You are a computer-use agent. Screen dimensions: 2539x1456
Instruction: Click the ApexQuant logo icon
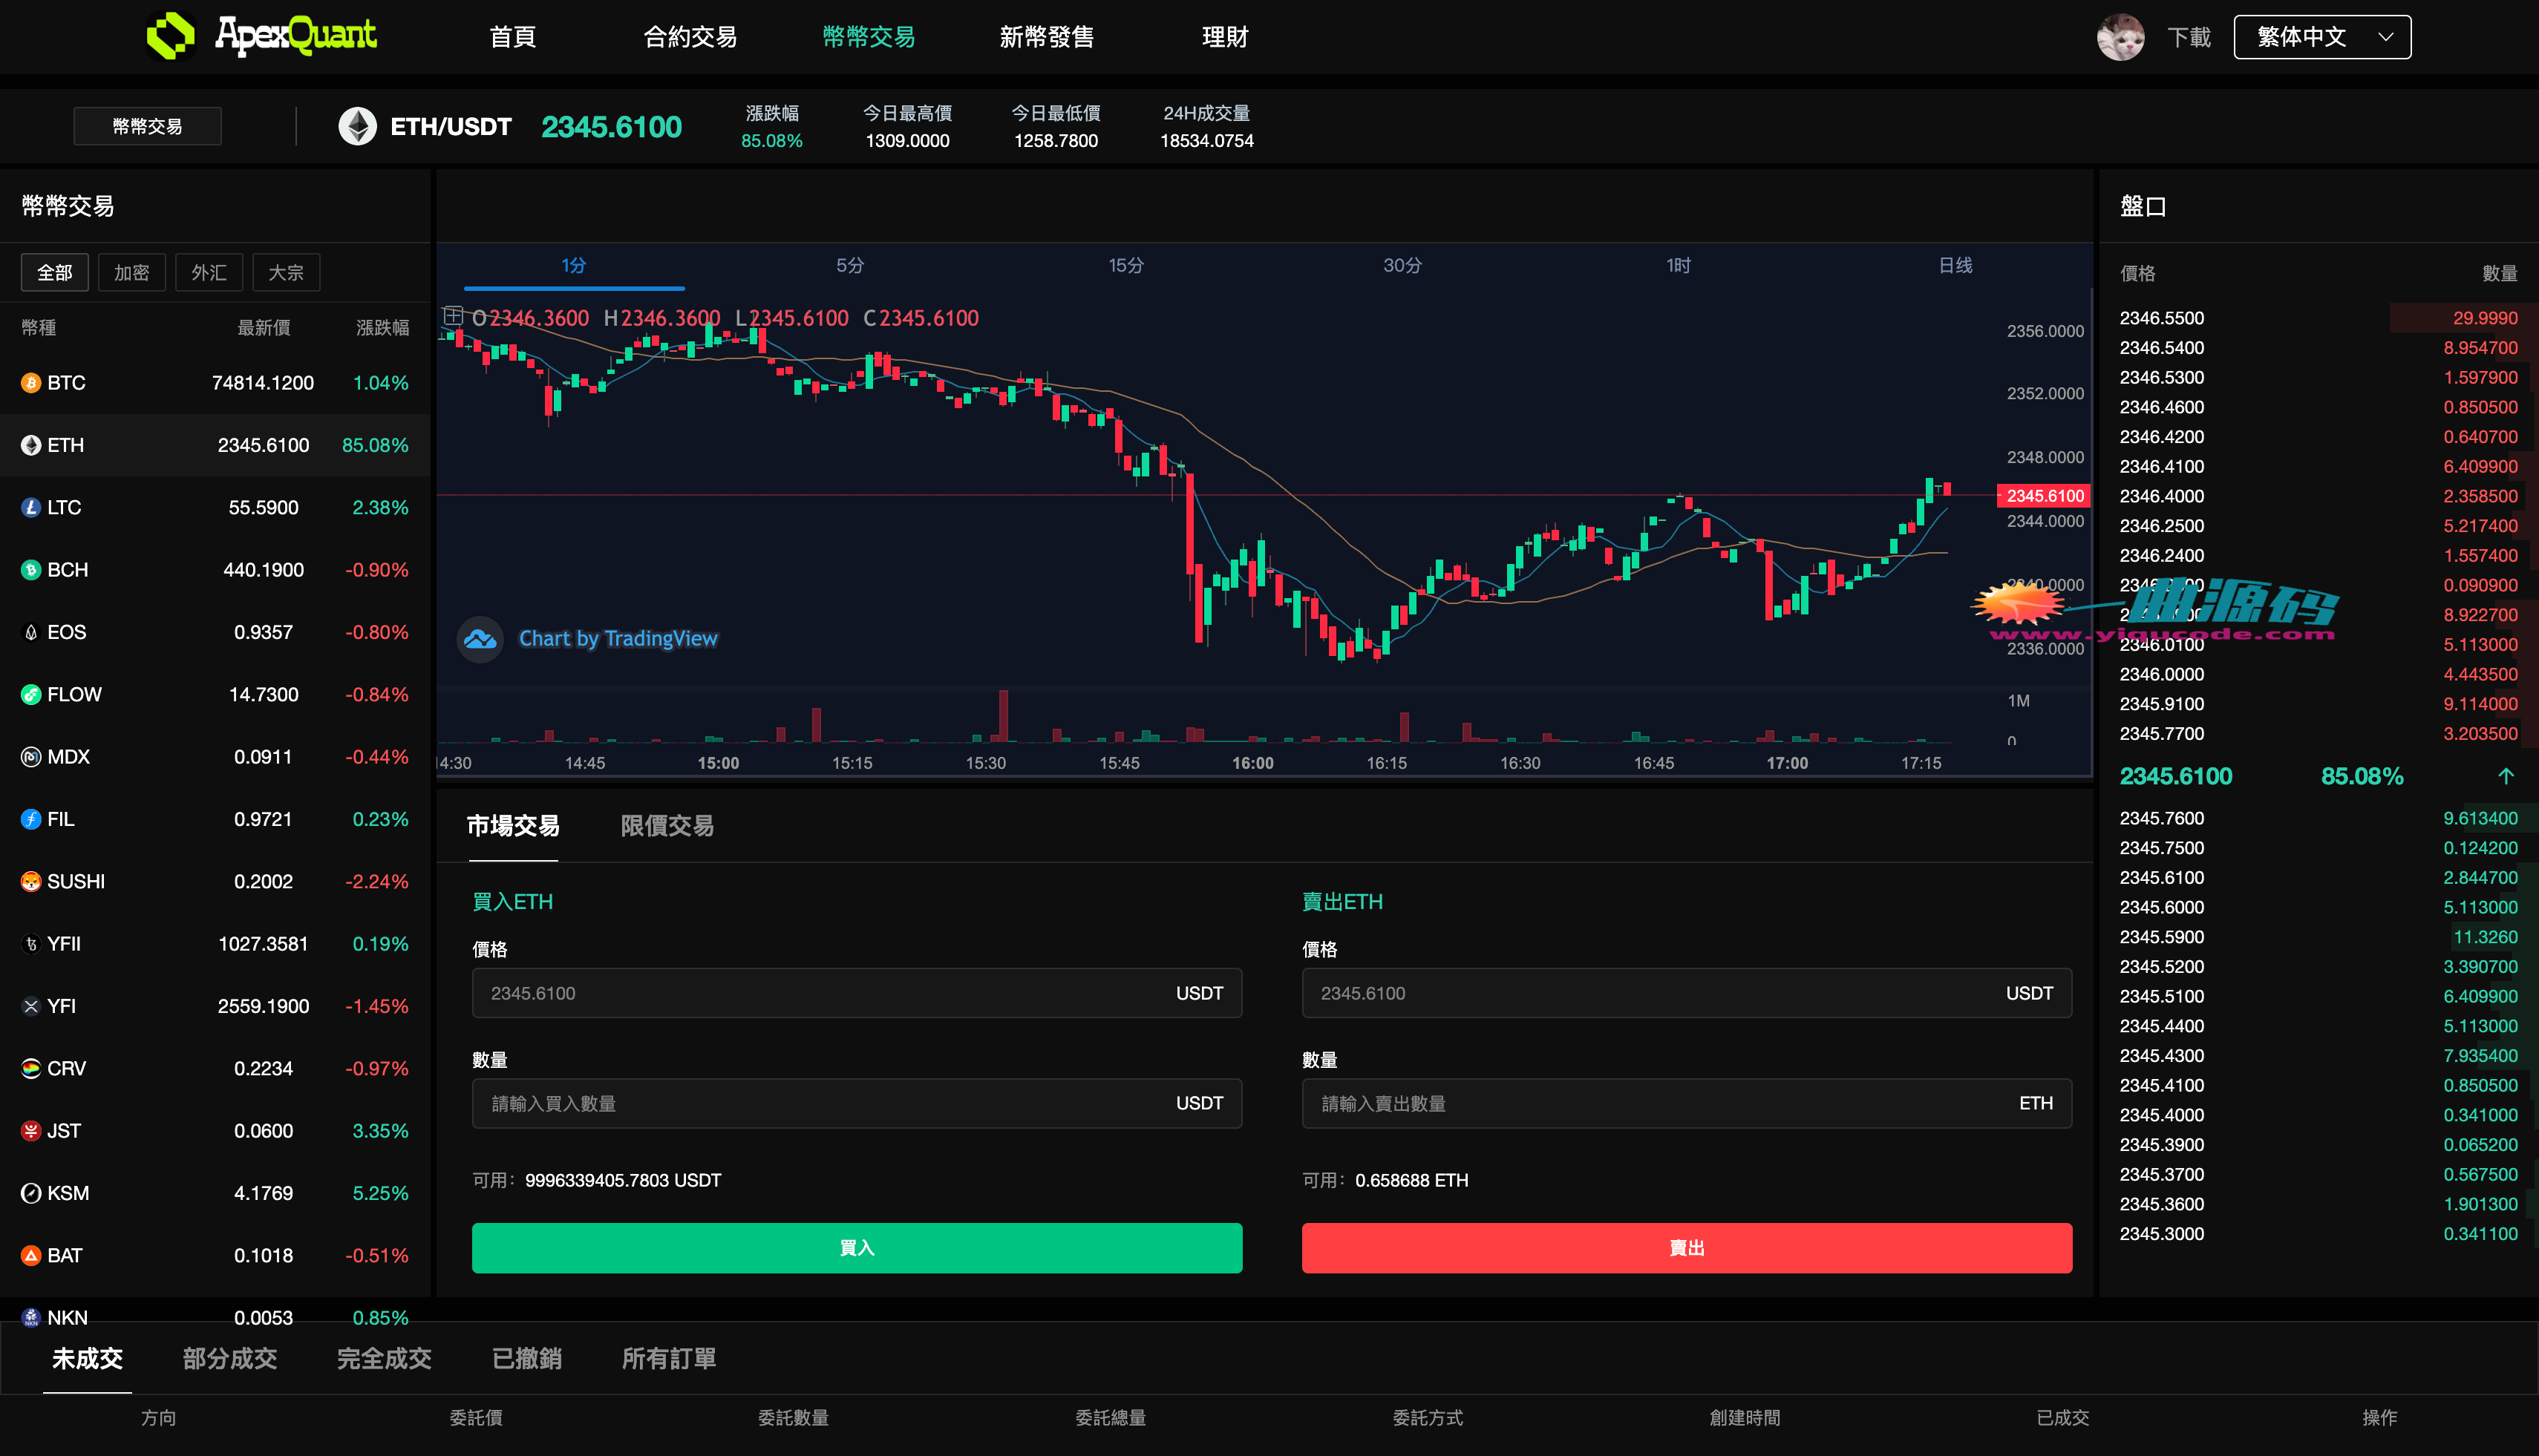click(x=170, y=36)
